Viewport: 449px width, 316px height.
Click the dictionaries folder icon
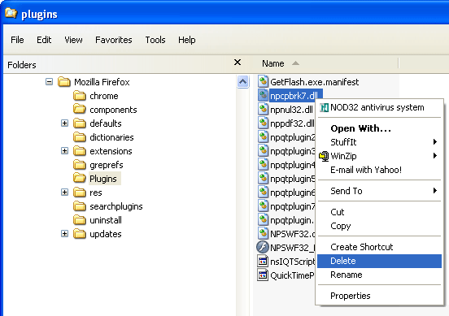pos(80,137)
